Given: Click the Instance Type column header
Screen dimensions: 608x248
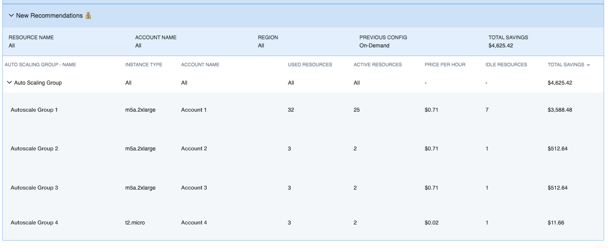Looking at the screenshot, I should [x=144, y=65].
